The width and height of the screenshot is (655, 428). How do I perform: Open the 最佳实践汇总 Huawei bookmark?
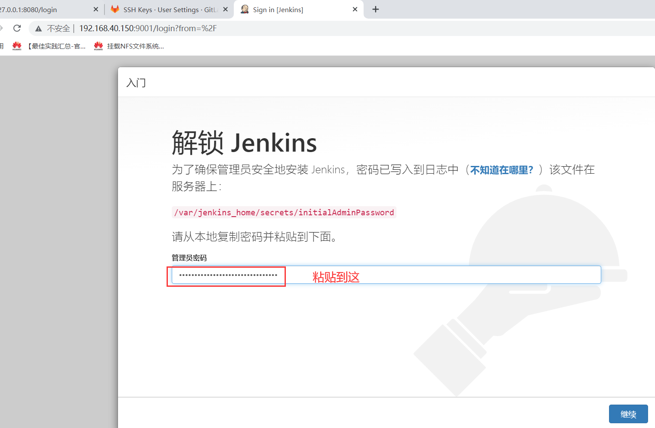(49, 46)
